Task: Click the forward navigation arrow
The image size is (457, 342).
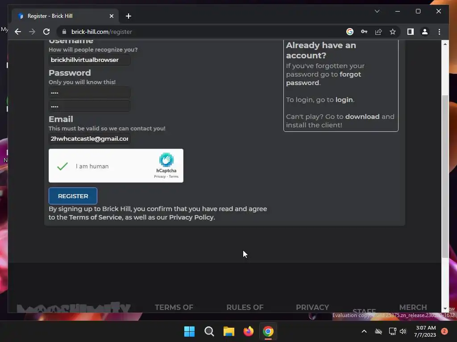Action: click(x=32, y=32)
